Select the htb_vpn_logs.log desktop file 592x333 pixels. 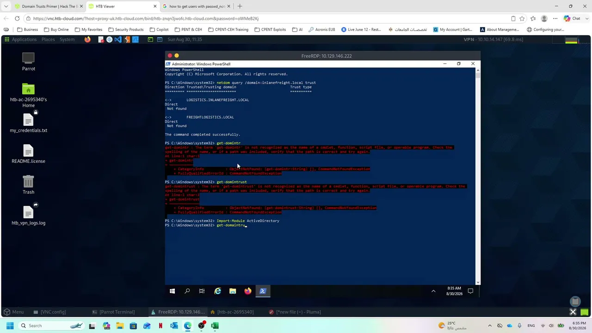point(28,216)
